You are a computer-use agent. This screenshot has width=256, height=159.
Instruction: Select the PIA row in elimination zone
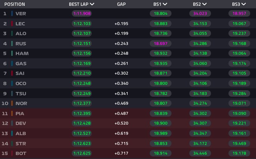[128, 113]
